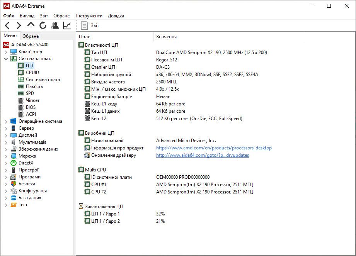Image resolution: width=356 pixels, height=256 pixels.
Task: Select the Сервер icon
Action: (14, 128)
